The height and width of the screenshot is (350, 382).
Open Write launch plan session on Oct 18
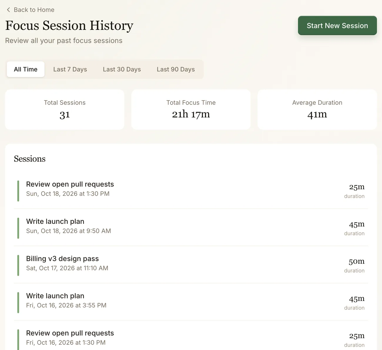tap(191, 228)
